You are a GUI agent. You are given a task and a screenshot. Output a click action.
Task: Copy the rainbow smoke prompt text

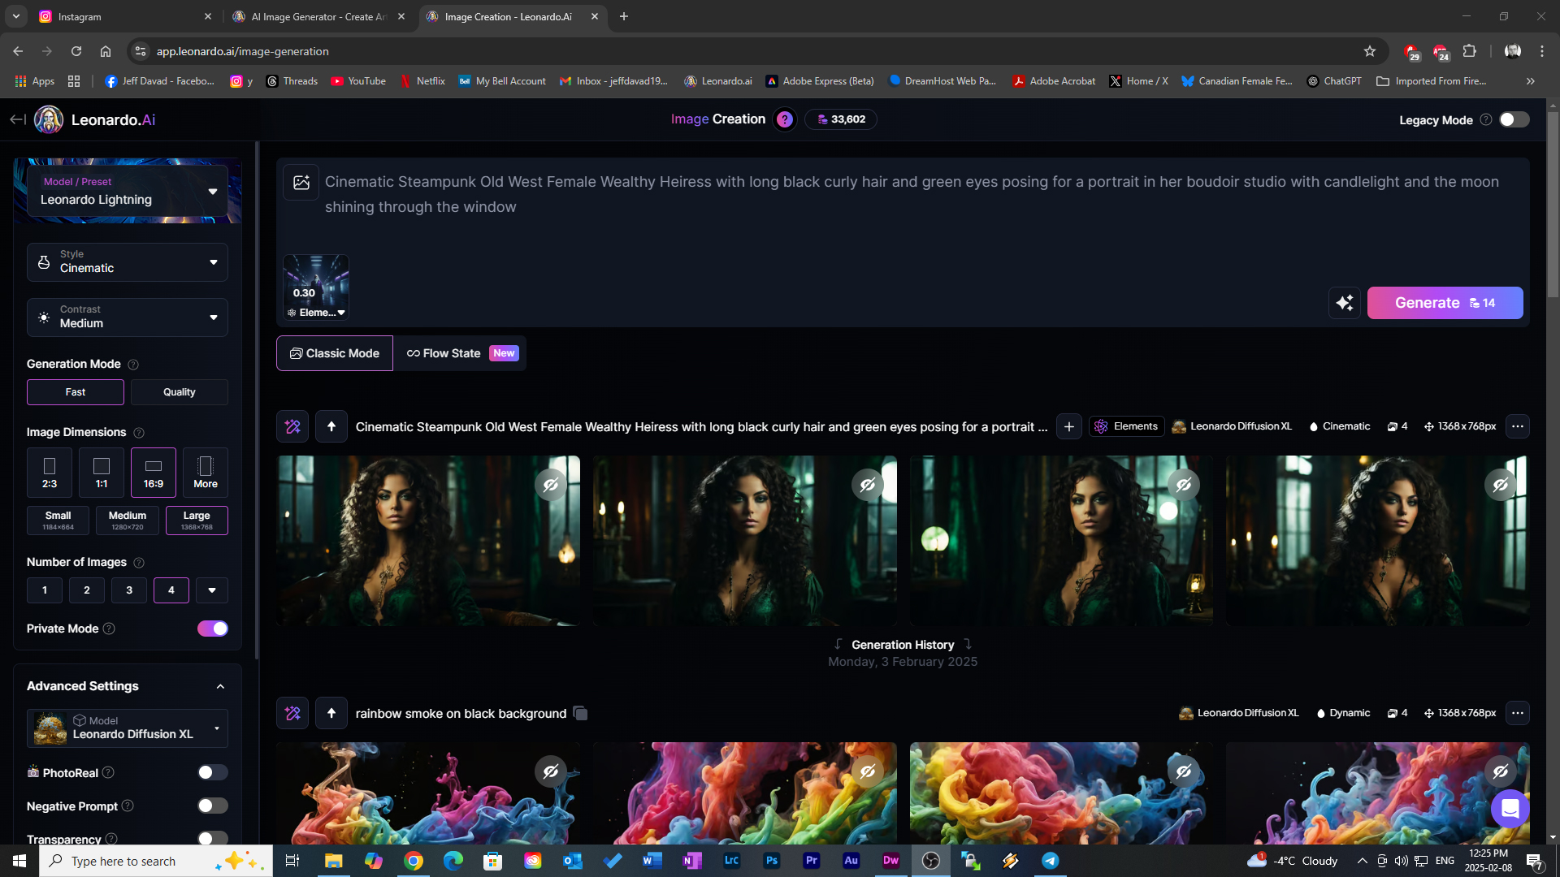click(x=580, y=713)
